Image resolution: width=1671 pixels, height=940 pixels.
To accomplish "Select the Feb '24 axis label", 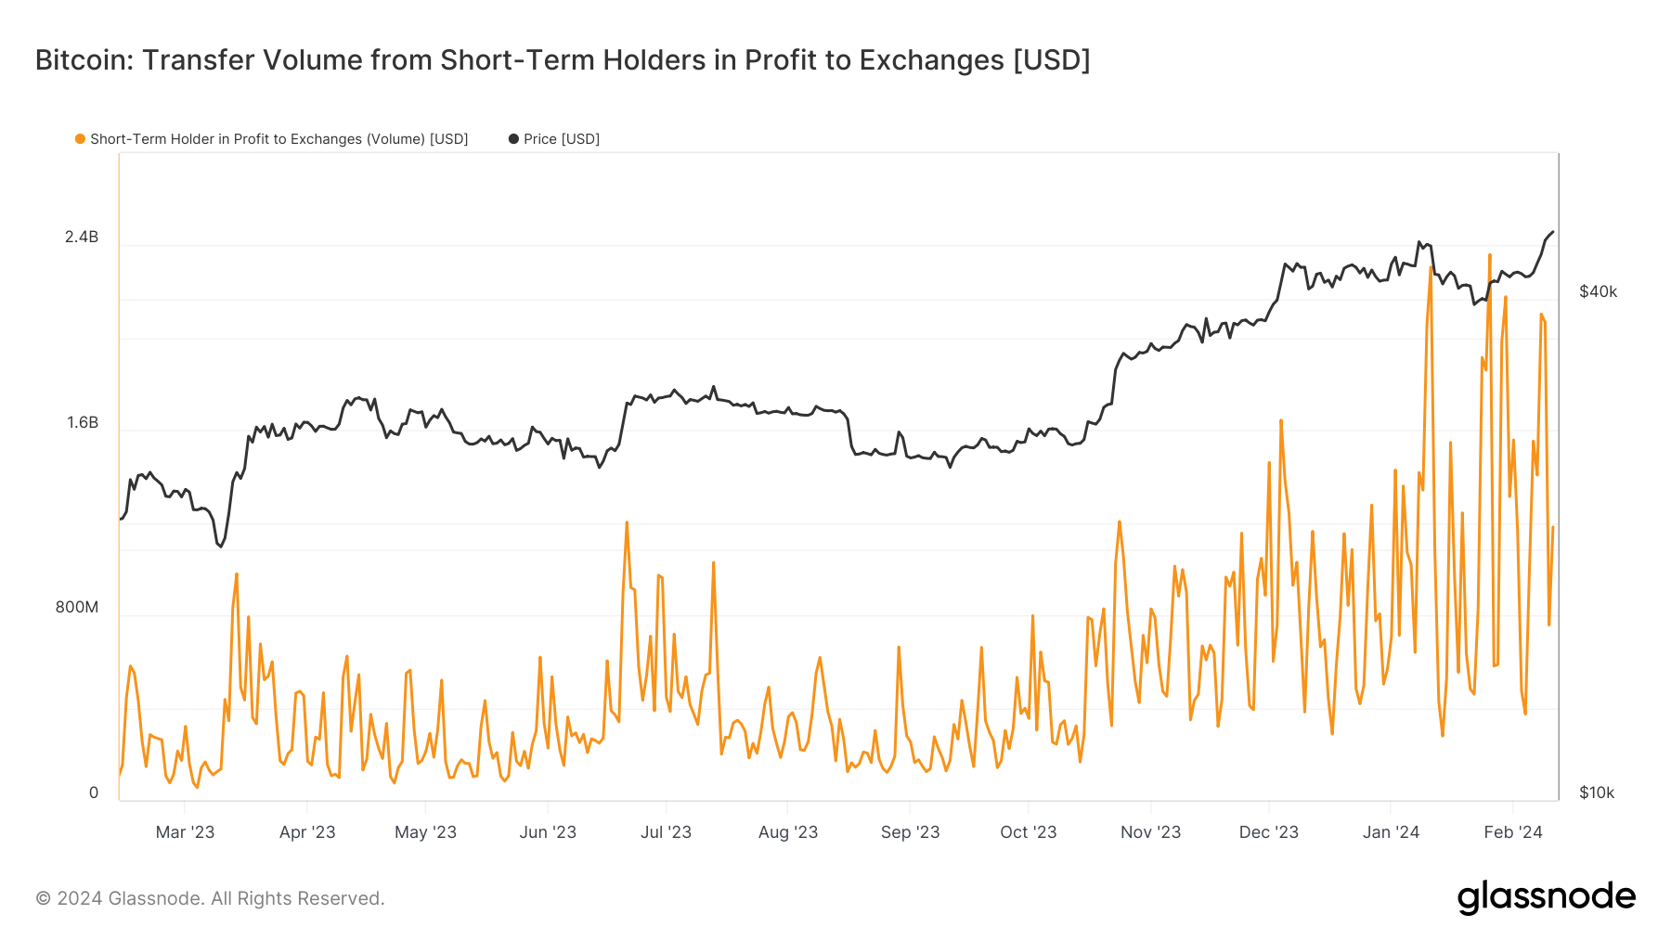I will pos(1513,832).
